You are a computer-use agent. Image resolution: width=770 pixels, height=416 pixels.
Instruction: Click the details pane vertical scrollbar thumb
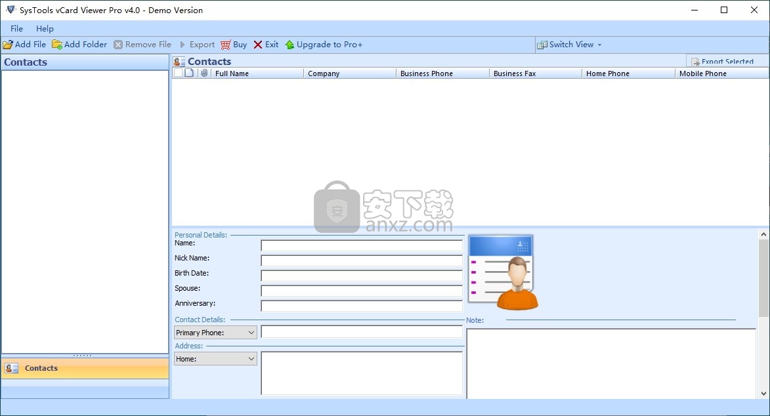click(x=763, y=278)
